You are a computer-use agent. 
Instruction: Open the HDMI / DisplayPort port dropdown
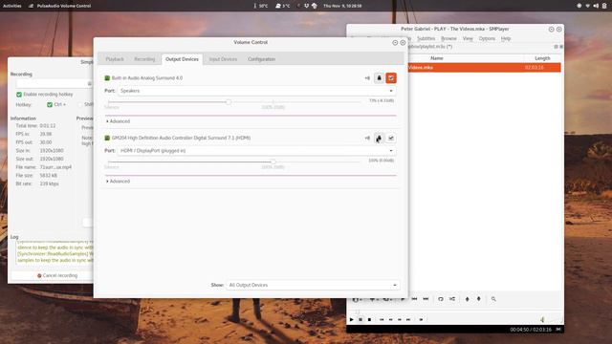click(256, 151)
